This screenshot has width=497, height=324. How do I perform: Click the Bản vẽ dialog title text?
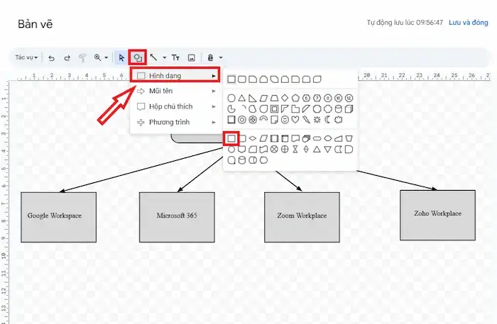tap(35, 24)
